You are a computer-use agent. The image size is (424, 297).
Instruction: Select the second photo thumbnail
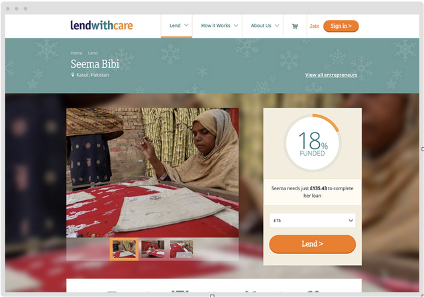153,249
